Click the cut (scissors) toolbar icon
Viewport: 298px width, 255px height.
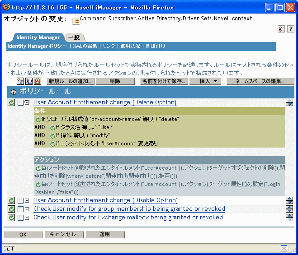[x=20, y=81]
